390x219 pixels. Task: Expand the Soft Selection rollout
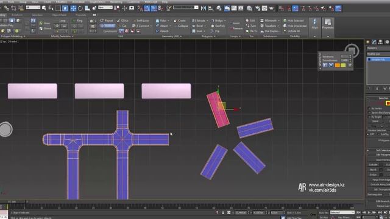click(x=378, y=150)
